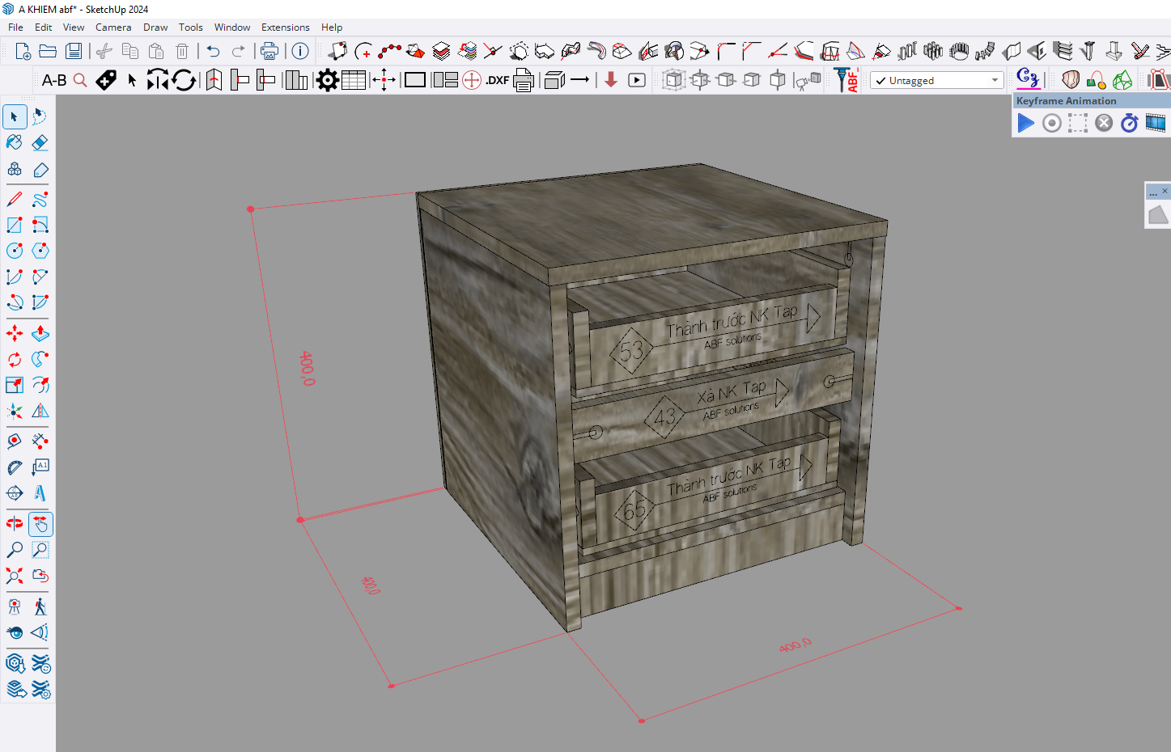Click the ABF drill bit icon
The image size is (1171, 752).
pyautogui.click(x=846, y=80)
